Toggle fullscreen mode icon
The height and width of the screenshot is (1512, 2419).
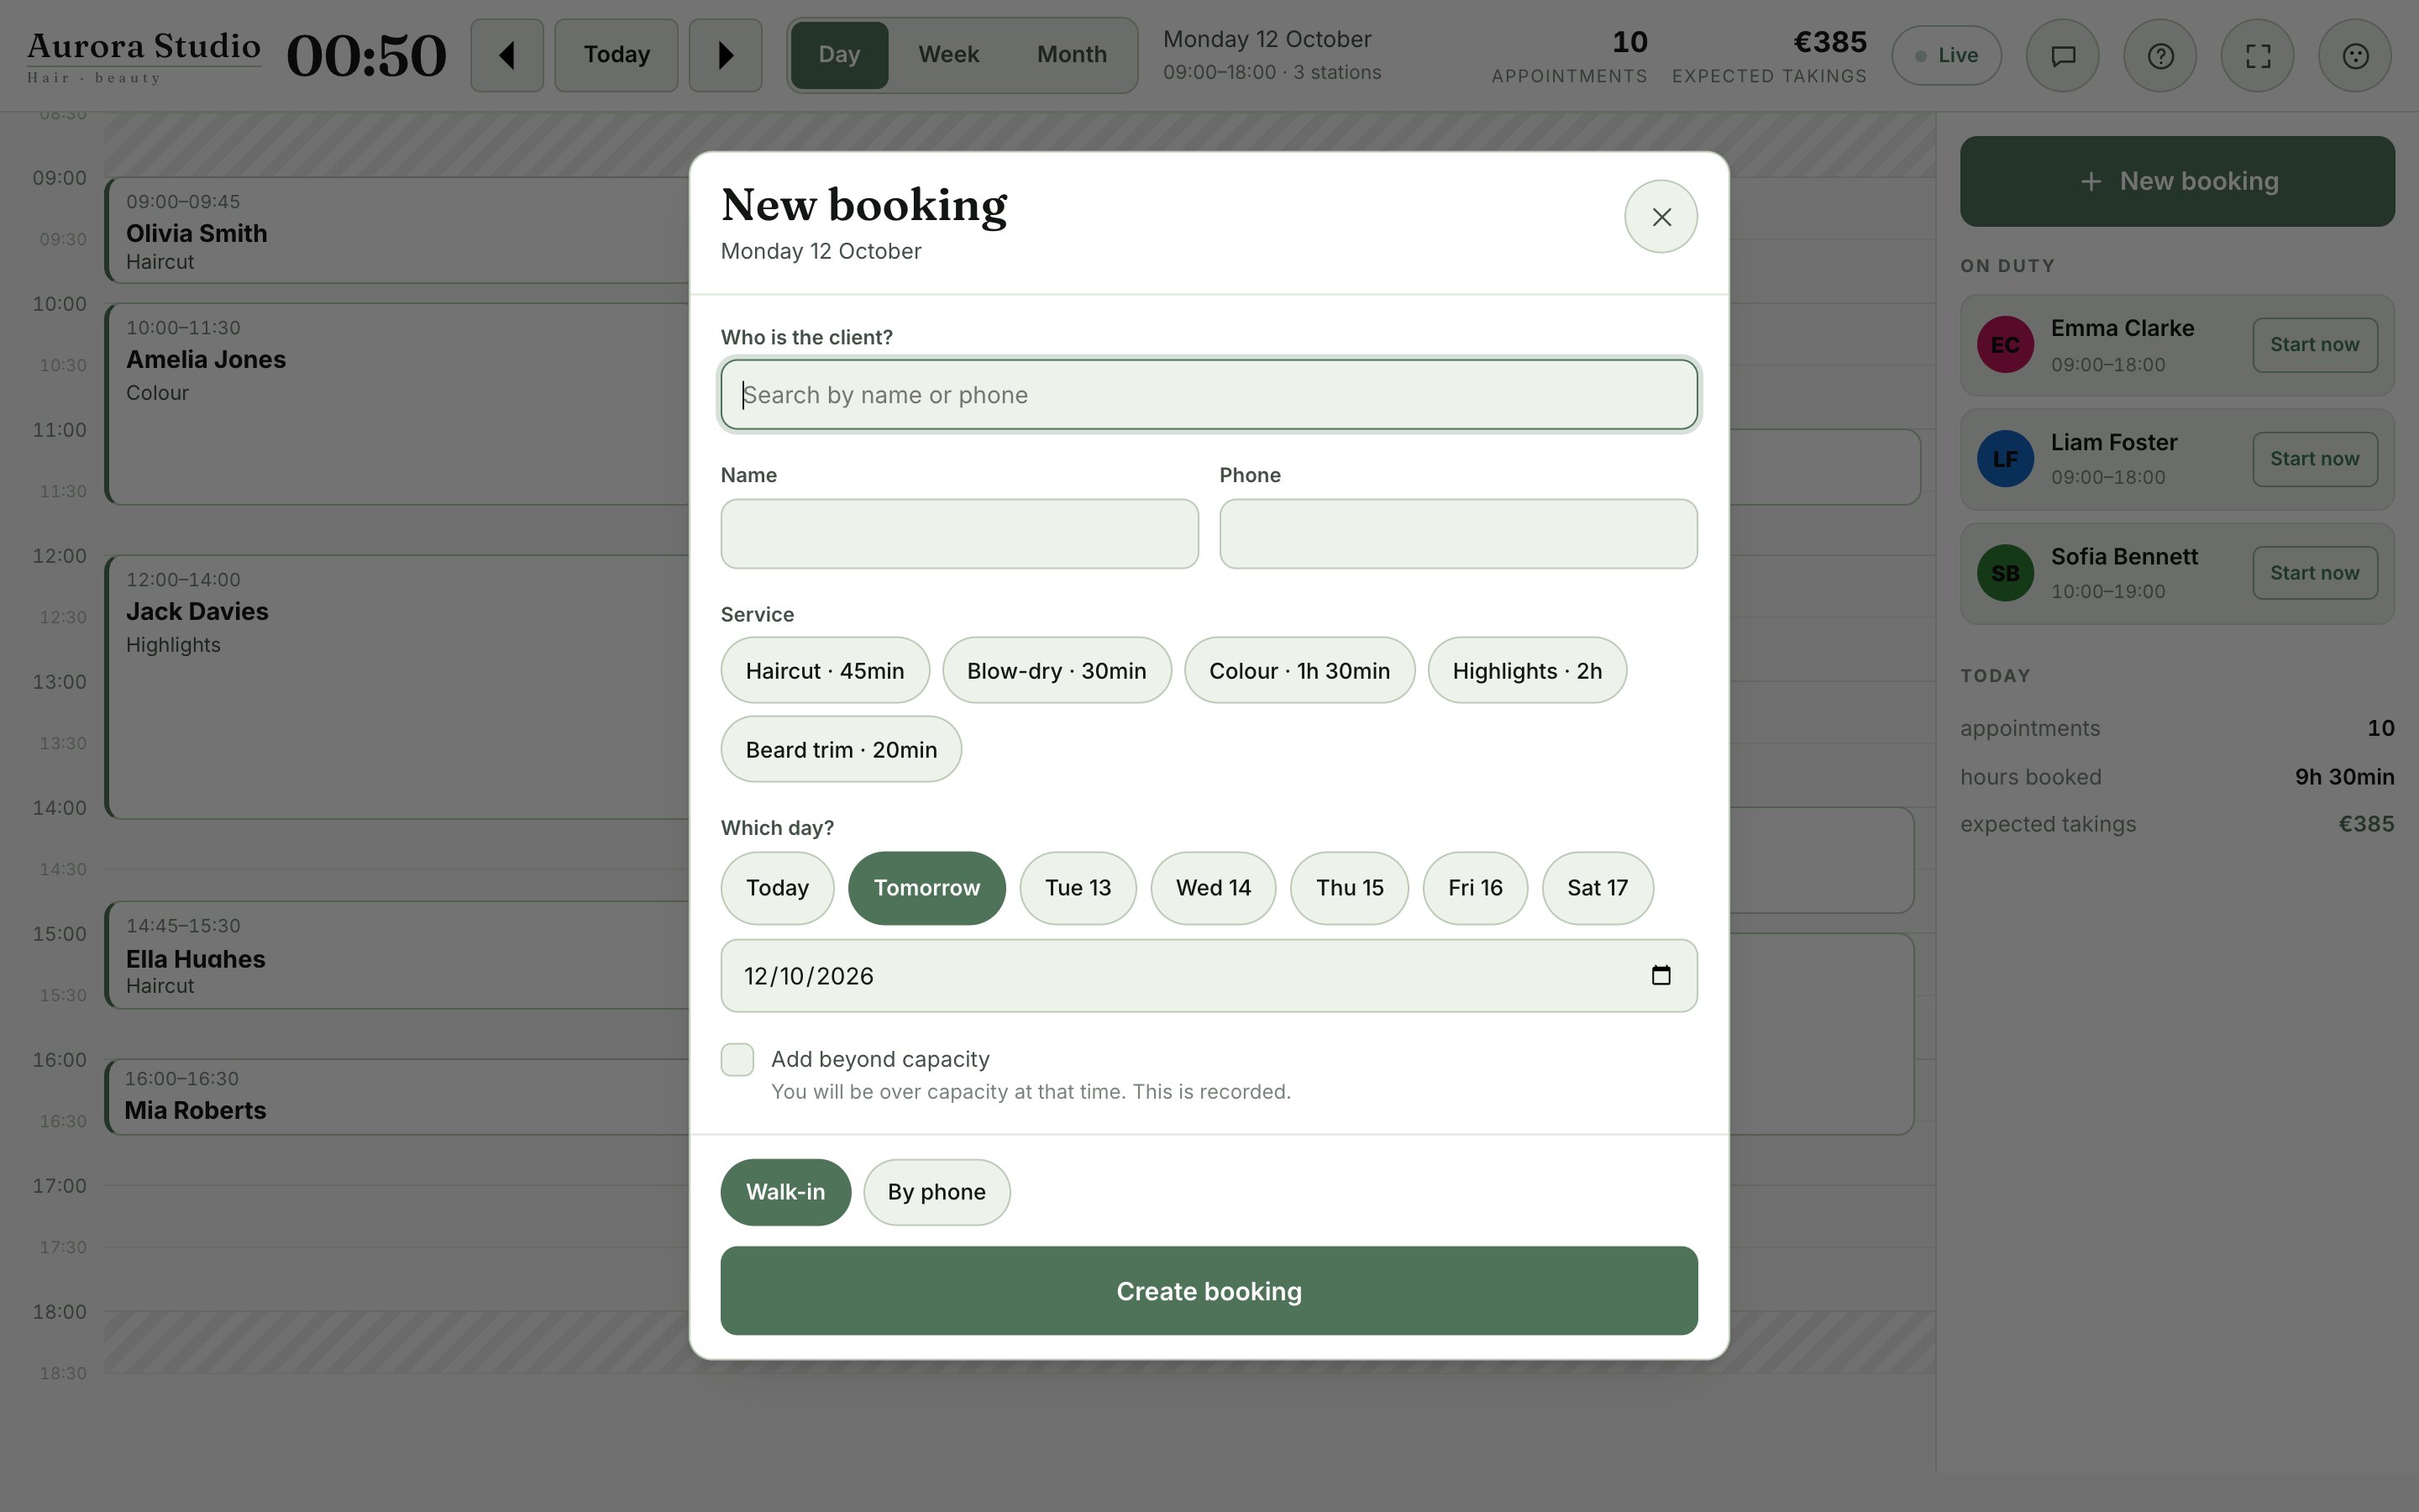[x=2258, y=56]
